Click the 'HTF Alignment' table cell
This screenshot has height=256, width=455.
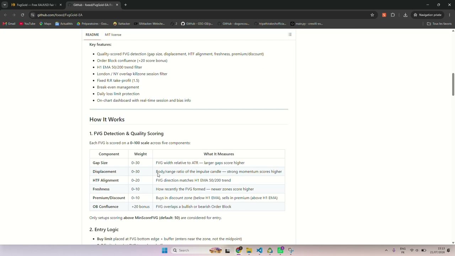pyautogui.click(x=109, y=180)
